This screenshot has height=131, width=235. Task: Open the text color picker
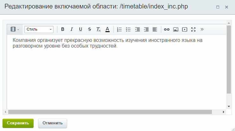(107, 29)
